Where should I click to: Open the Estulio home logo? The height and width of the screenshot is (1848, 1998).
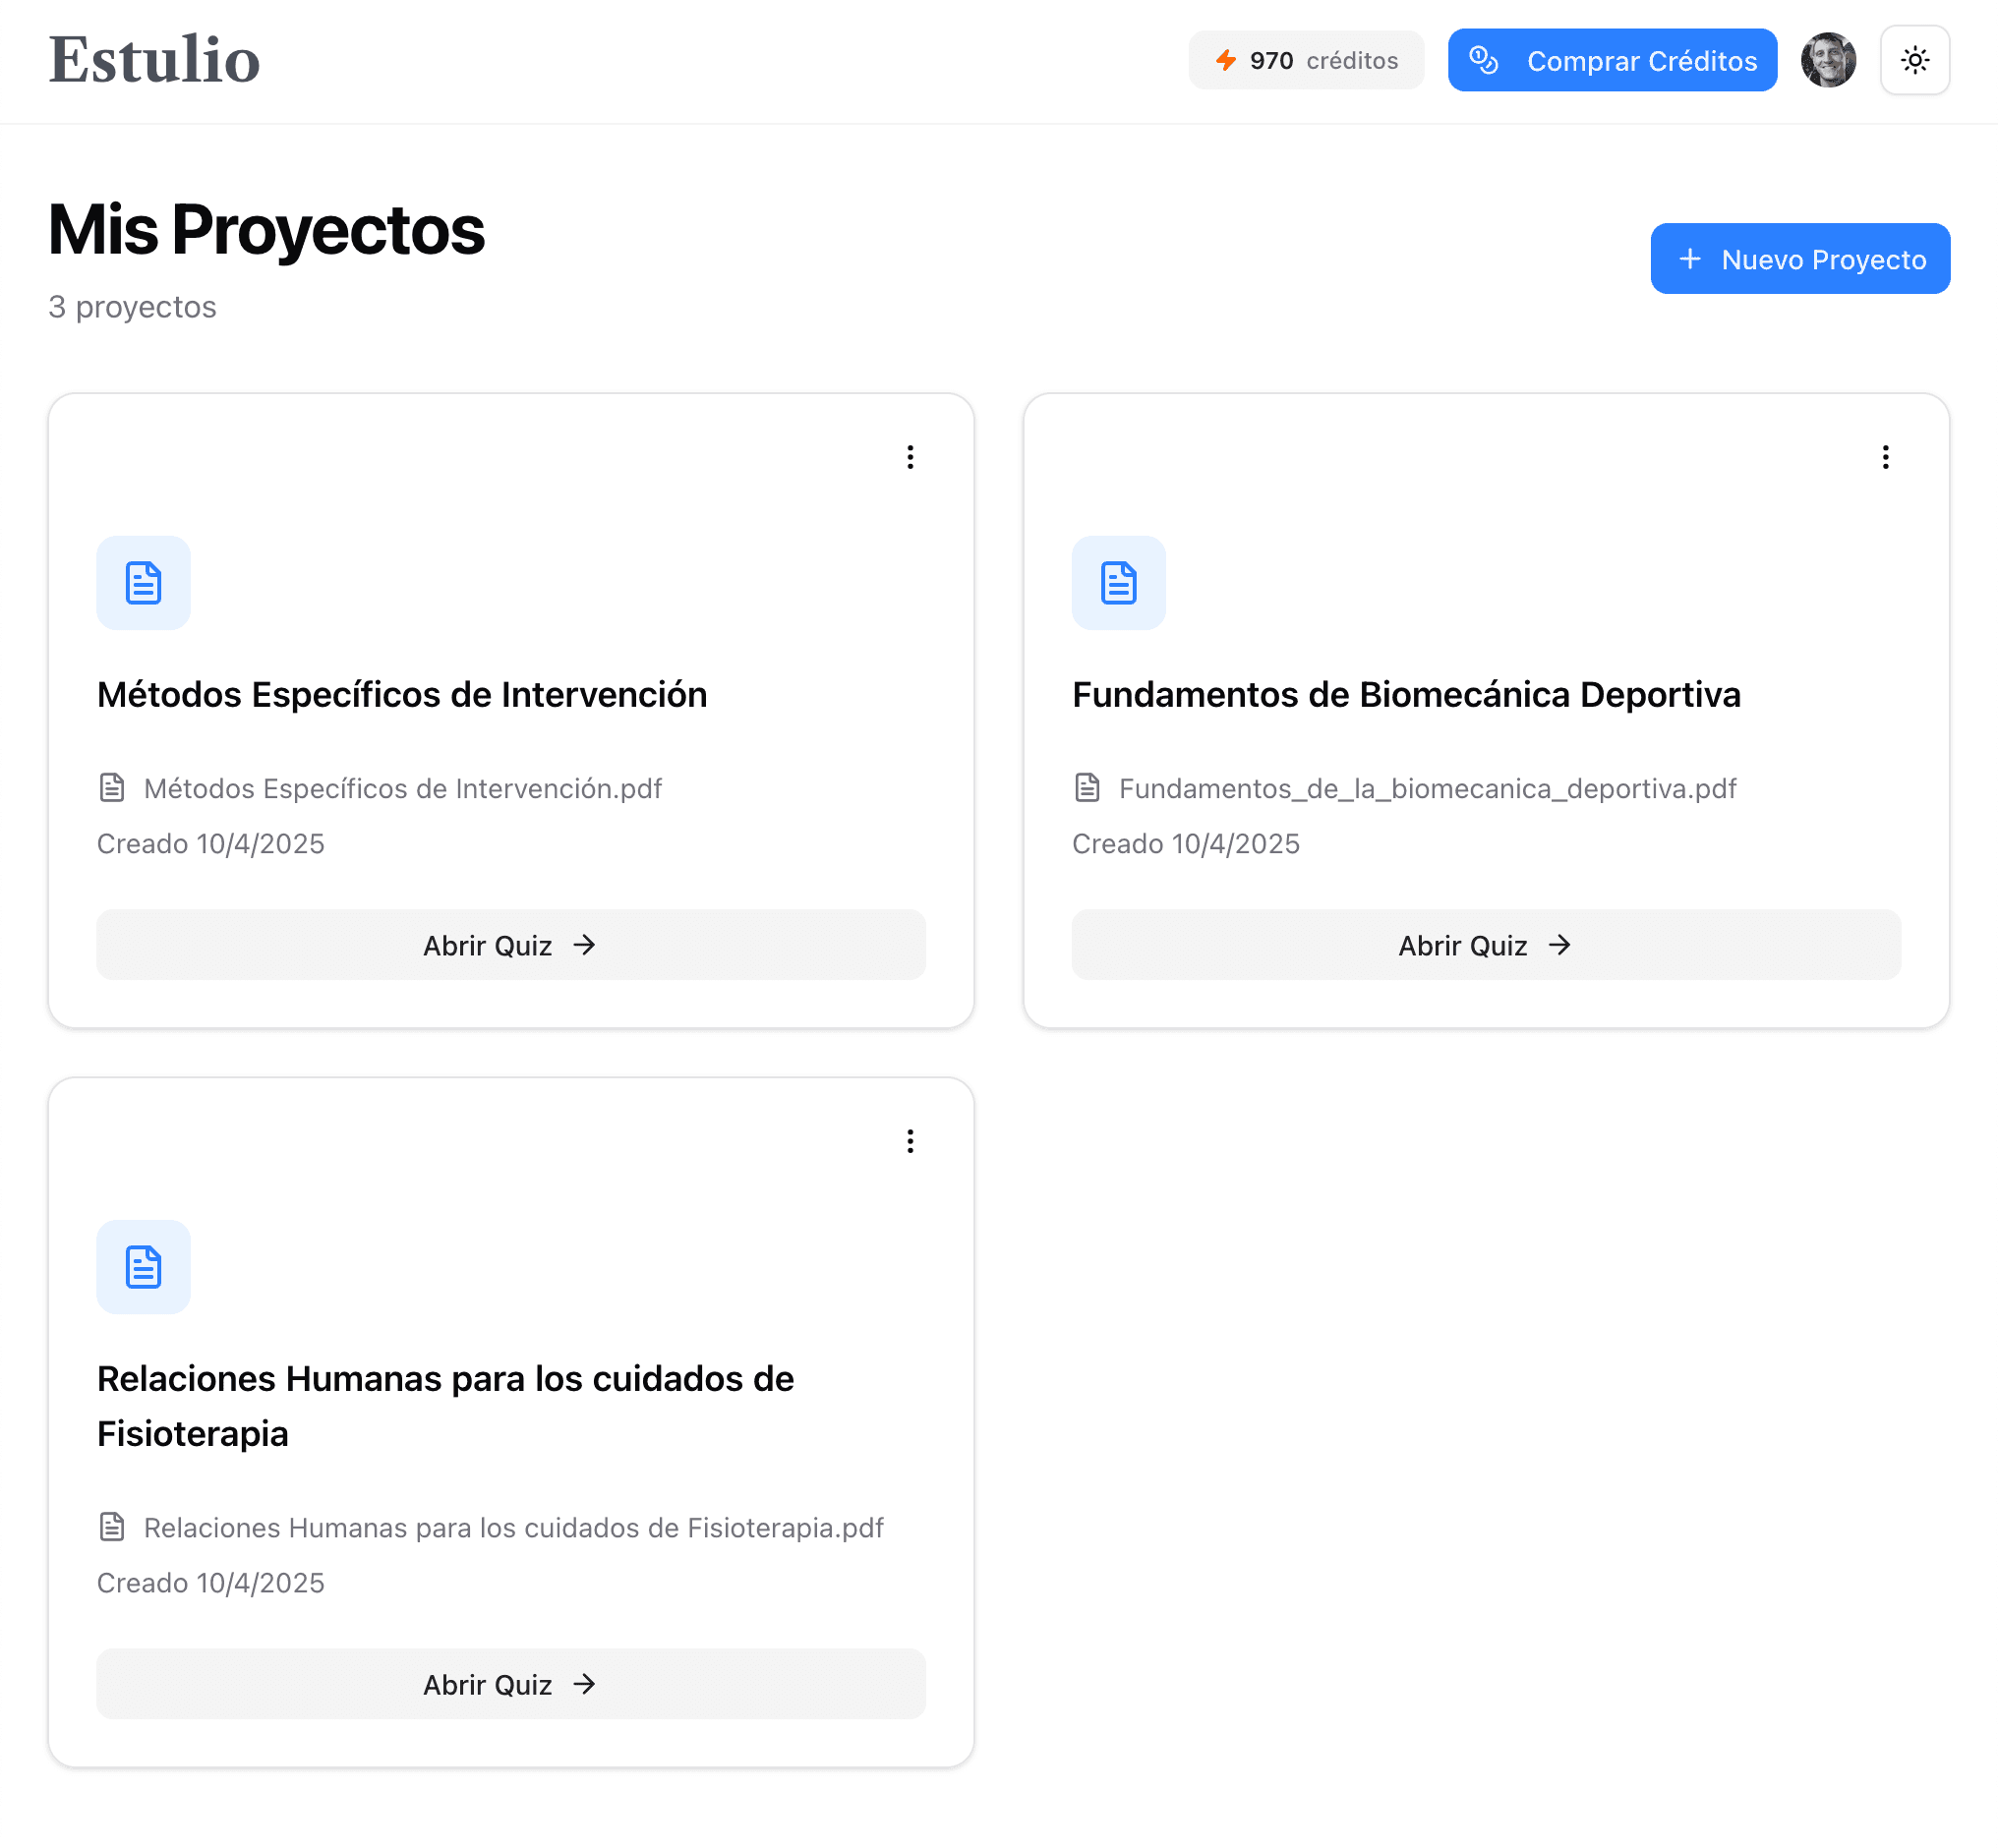pyautogui.click(x=154, y=60)
